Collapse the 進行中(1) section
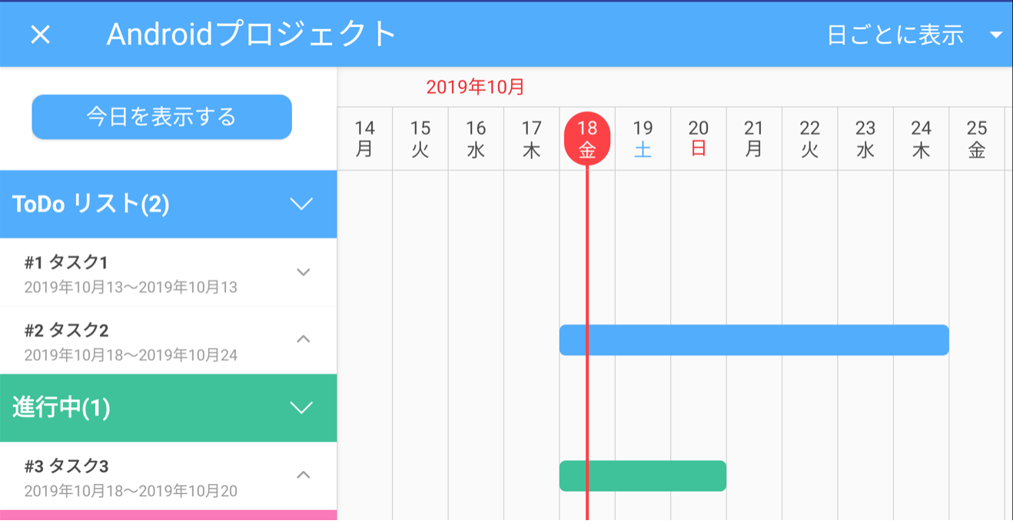 click(x=301, y=409)
